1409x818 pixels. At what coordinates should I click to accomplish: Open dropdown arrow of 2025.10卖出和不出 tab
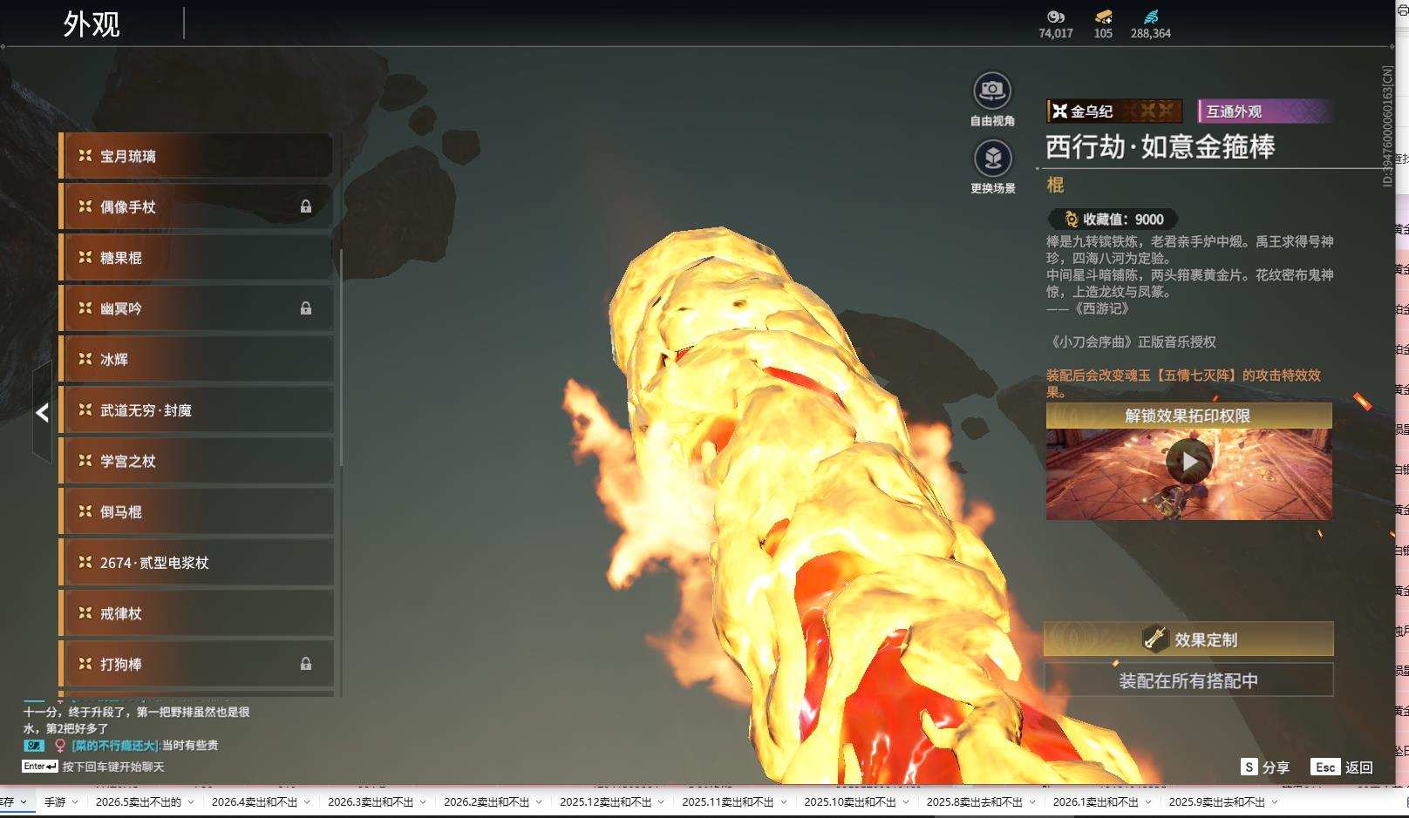[905, 802]
